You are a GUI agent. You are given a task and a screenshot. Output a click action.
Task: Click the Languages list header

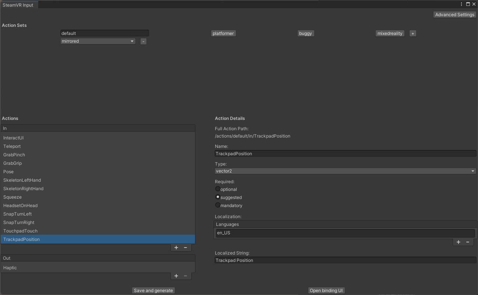(x=346, y=224)
